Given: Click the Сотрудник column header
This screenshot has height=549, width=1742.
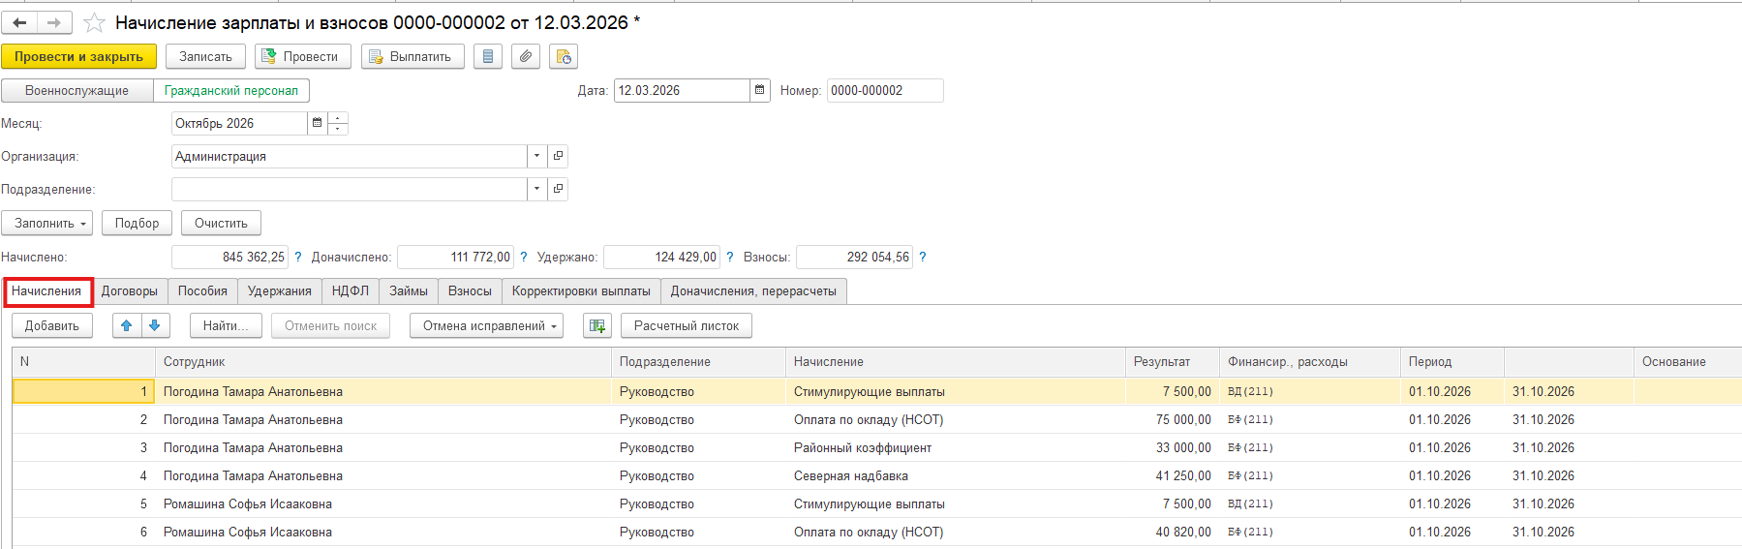Looking at the screenshot, I should 383,362.
